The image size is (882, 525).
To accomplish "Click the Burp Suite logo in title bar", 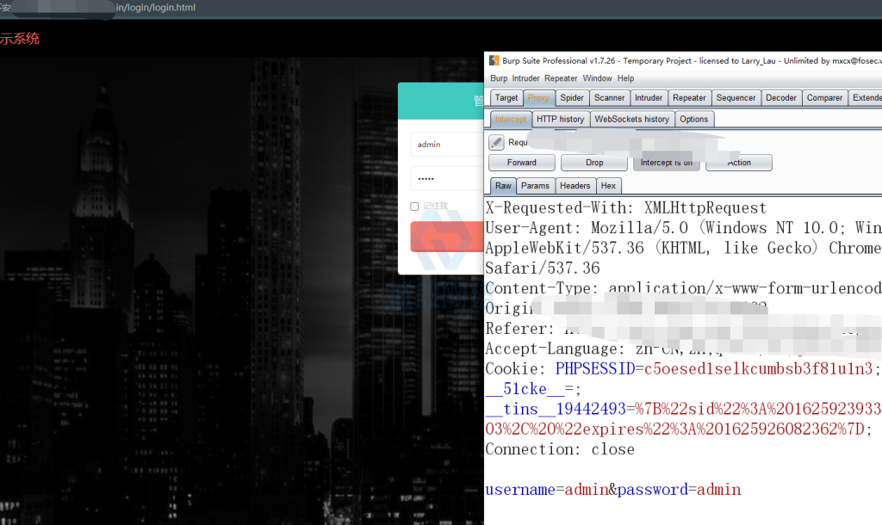I will [x=494, y=61].
